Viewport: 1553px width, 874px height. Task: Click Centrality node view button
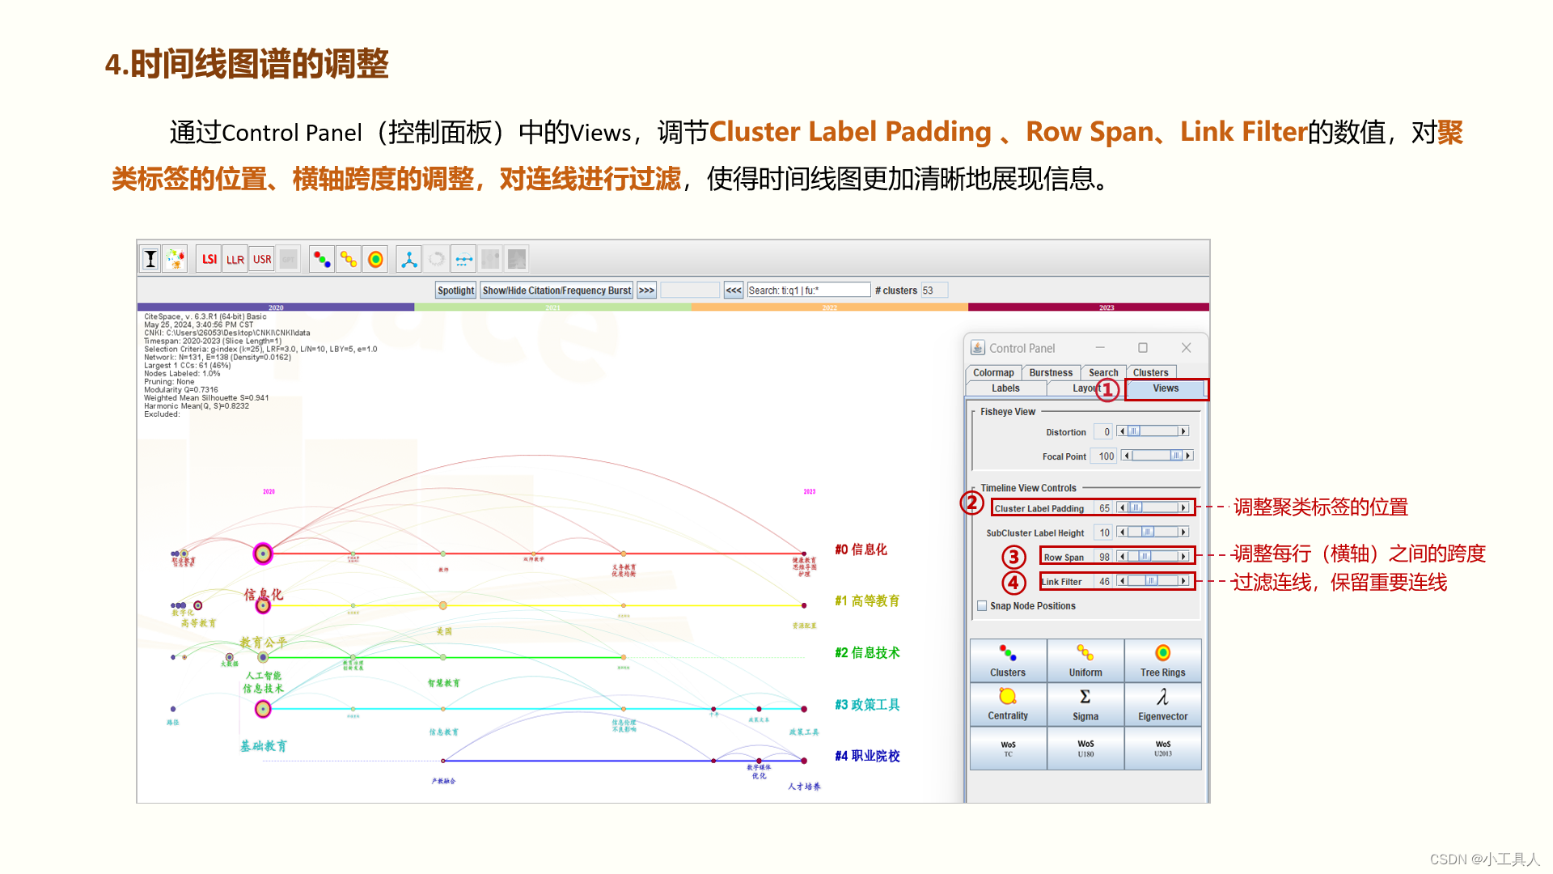[x=1008, y=704]
